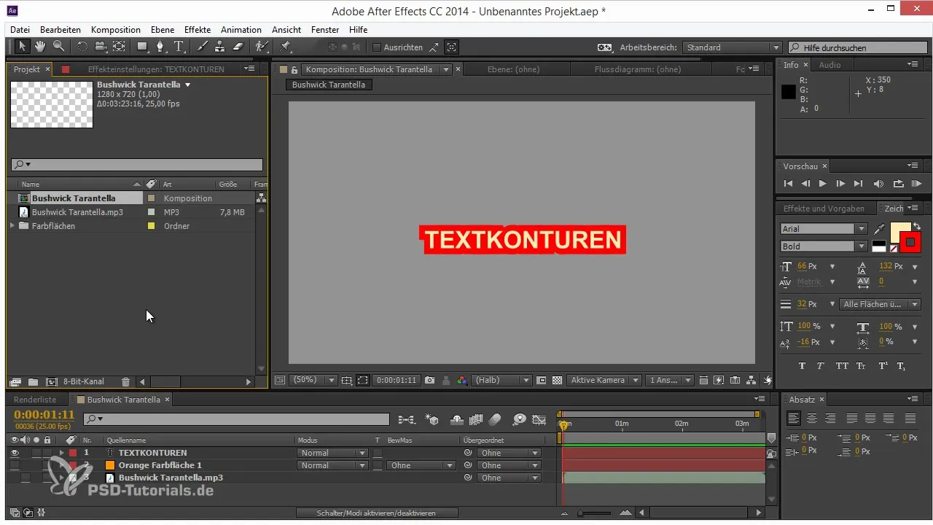The height and width of the screenshot is (525, 933).
Task: Toggle loop mode in the Vorschau panel
Action: (x=898, y=184)
